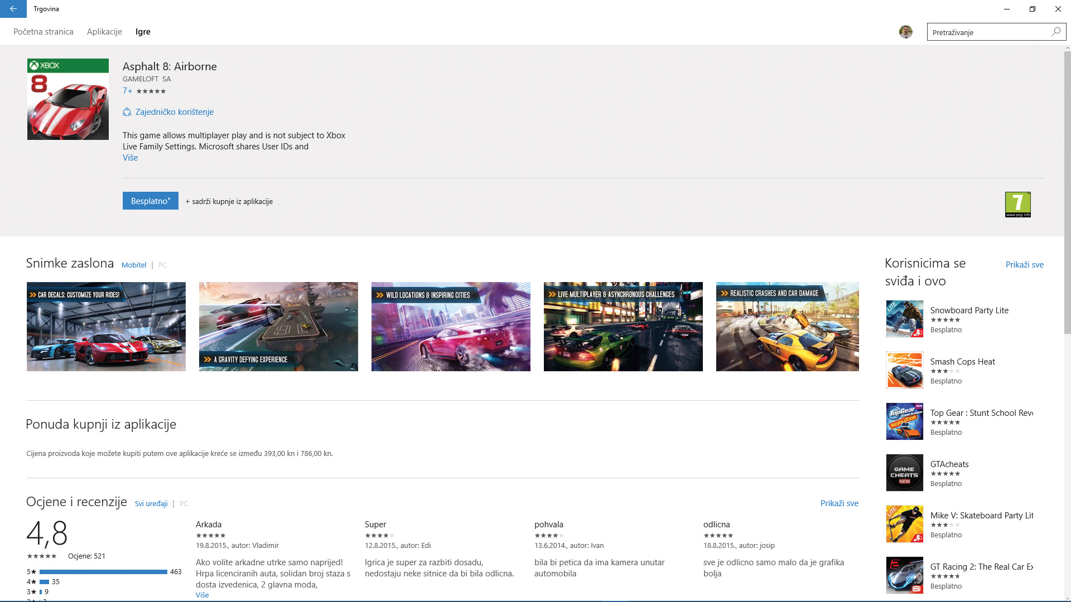The height and width of the screenshot is (602, 1071).
Task: Click the 7+ age rating link
Action: 127,91
